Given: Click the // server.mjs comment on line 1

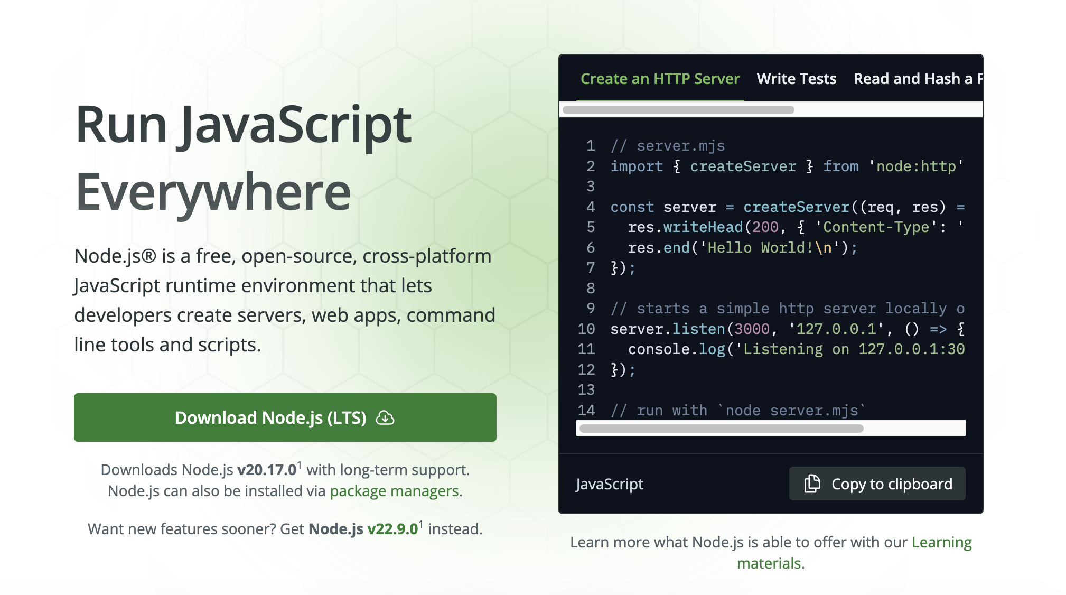Looking at the screenshot, I should [x=668, y=146].
